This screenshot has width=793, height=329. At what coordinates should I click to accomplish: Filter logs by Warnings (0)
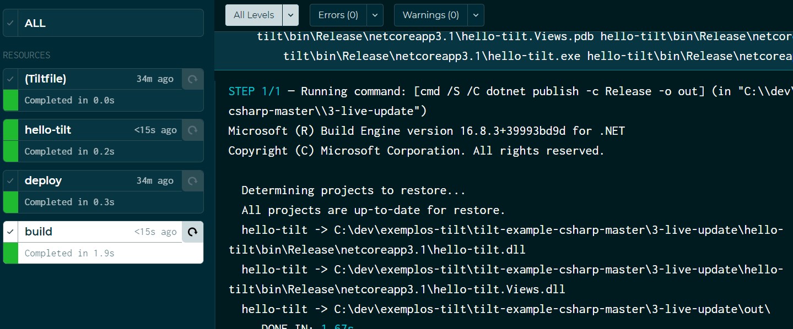[431, 15]
